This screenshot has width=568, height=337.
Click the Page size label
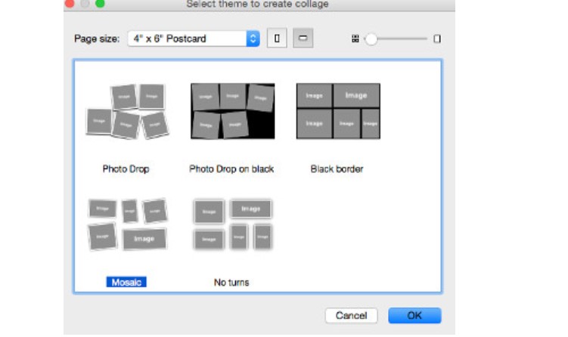click(97, 39)
